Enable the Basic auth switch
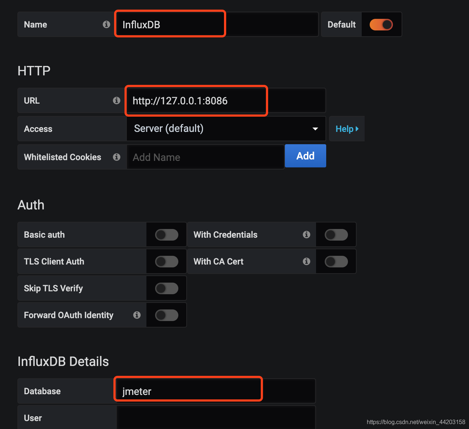This screenshot has width=469, height=429. tap(167, 235)
